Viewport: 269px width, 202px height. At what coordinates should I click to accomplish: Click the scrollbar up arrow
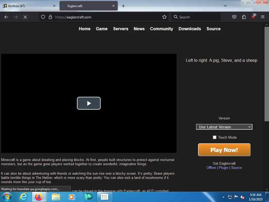point(267,24)
